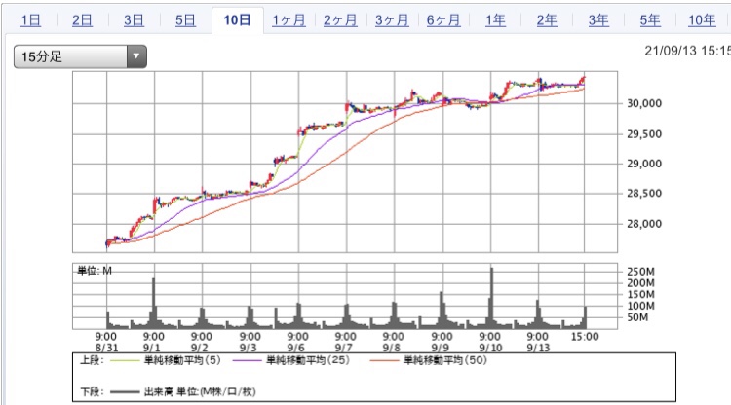Click the 9/2 date axis label

(x=199, y=348)
